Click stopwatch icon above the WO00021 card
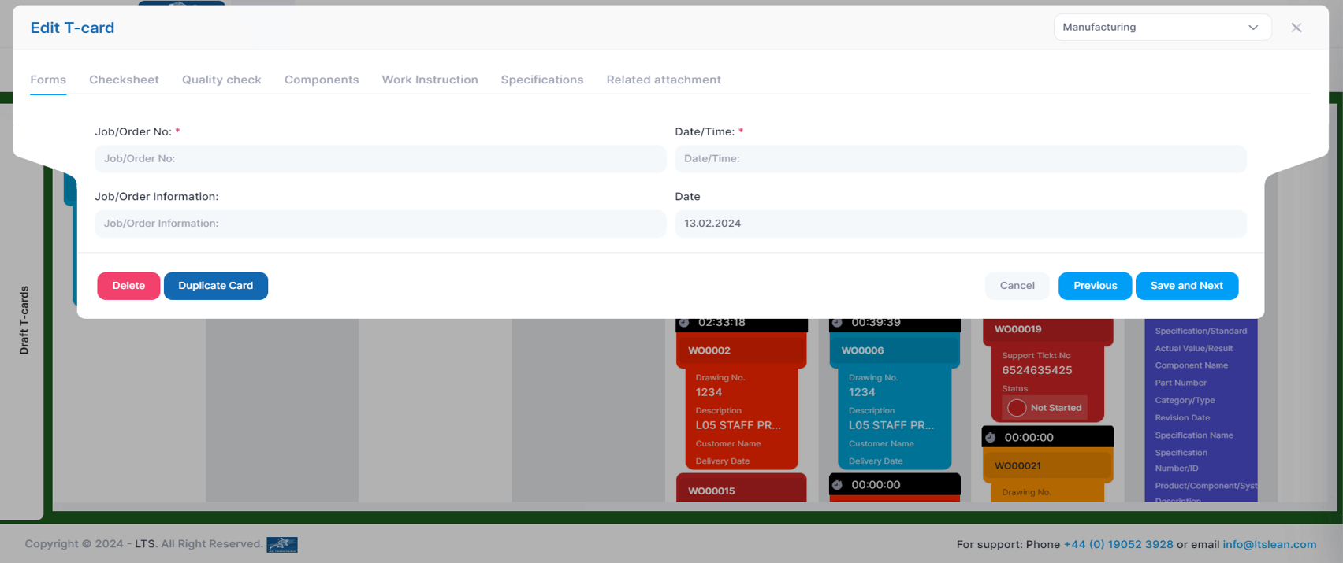 click(991, 437)
